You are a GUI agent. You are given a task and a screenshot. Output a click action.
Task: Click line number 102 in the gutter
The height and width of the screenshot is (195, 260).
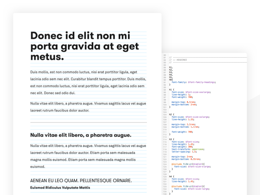tap(165, 110)
